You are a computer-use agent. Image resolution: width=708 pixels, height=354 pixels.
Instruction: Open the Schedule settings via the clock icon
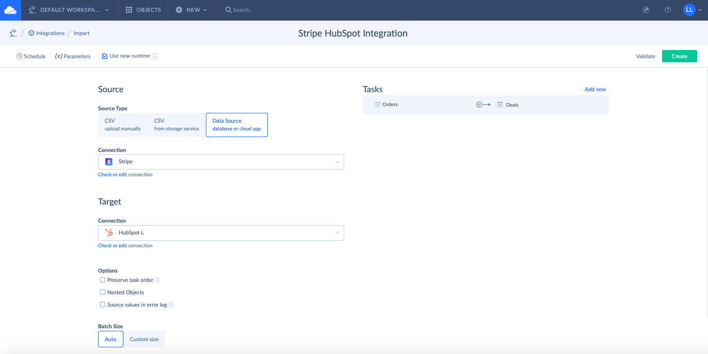click(x=20, y=56)
